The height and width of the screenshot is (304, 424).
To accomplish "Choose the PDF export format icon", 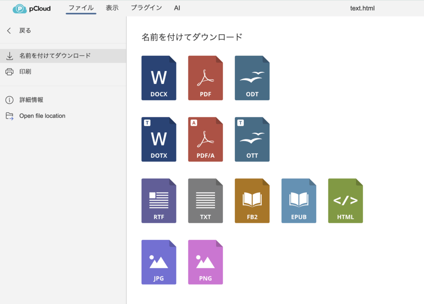I will pos(205,78).
